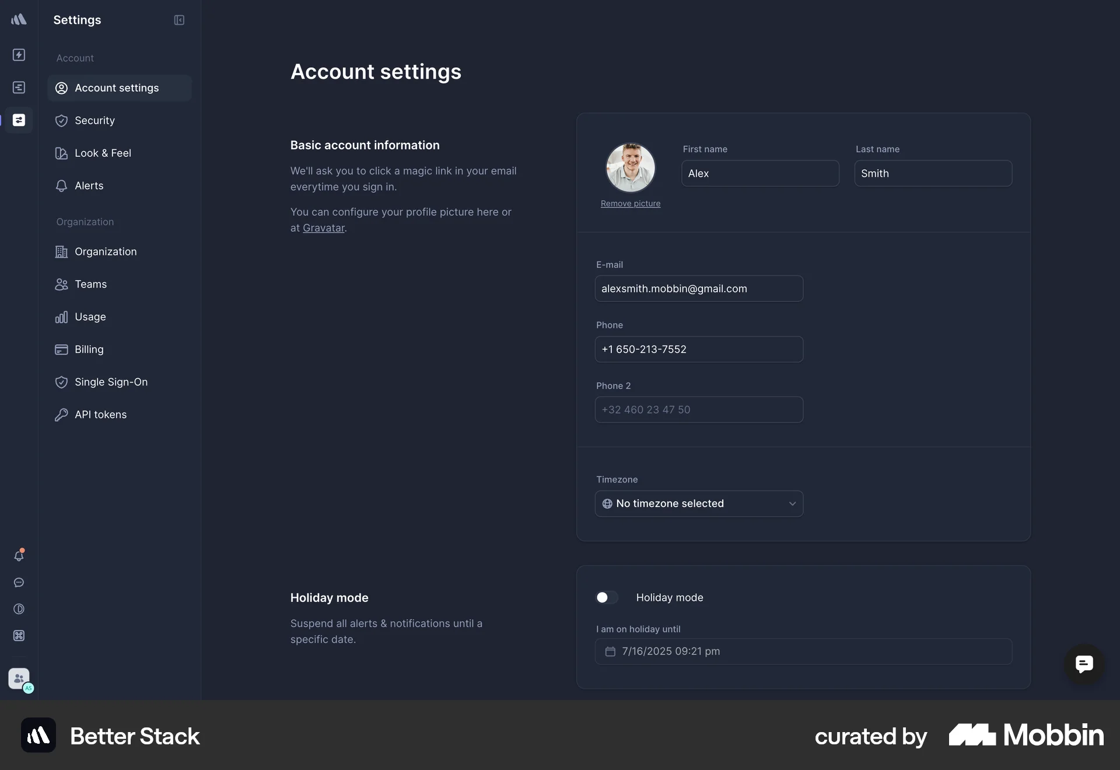
Task: Collapse the Settings panel via the panel icon
Action: pyautogui.click(x=178, y=20)
